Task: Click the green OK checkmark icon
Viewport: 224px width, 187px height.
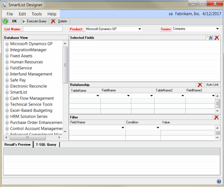Action: coord(5,21)
